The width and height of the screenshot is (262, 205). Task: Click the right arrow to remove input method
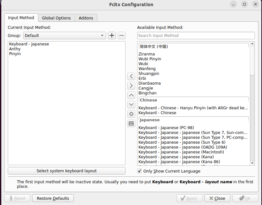tap(131, 86)
